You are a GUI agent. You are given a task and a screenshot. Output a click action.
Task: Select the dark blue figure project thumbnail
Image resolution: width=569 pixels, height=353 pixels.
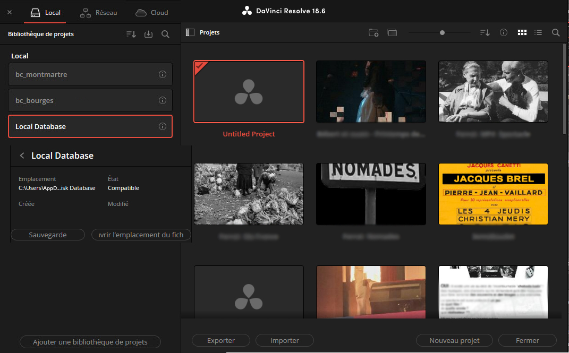pos(371,92)
